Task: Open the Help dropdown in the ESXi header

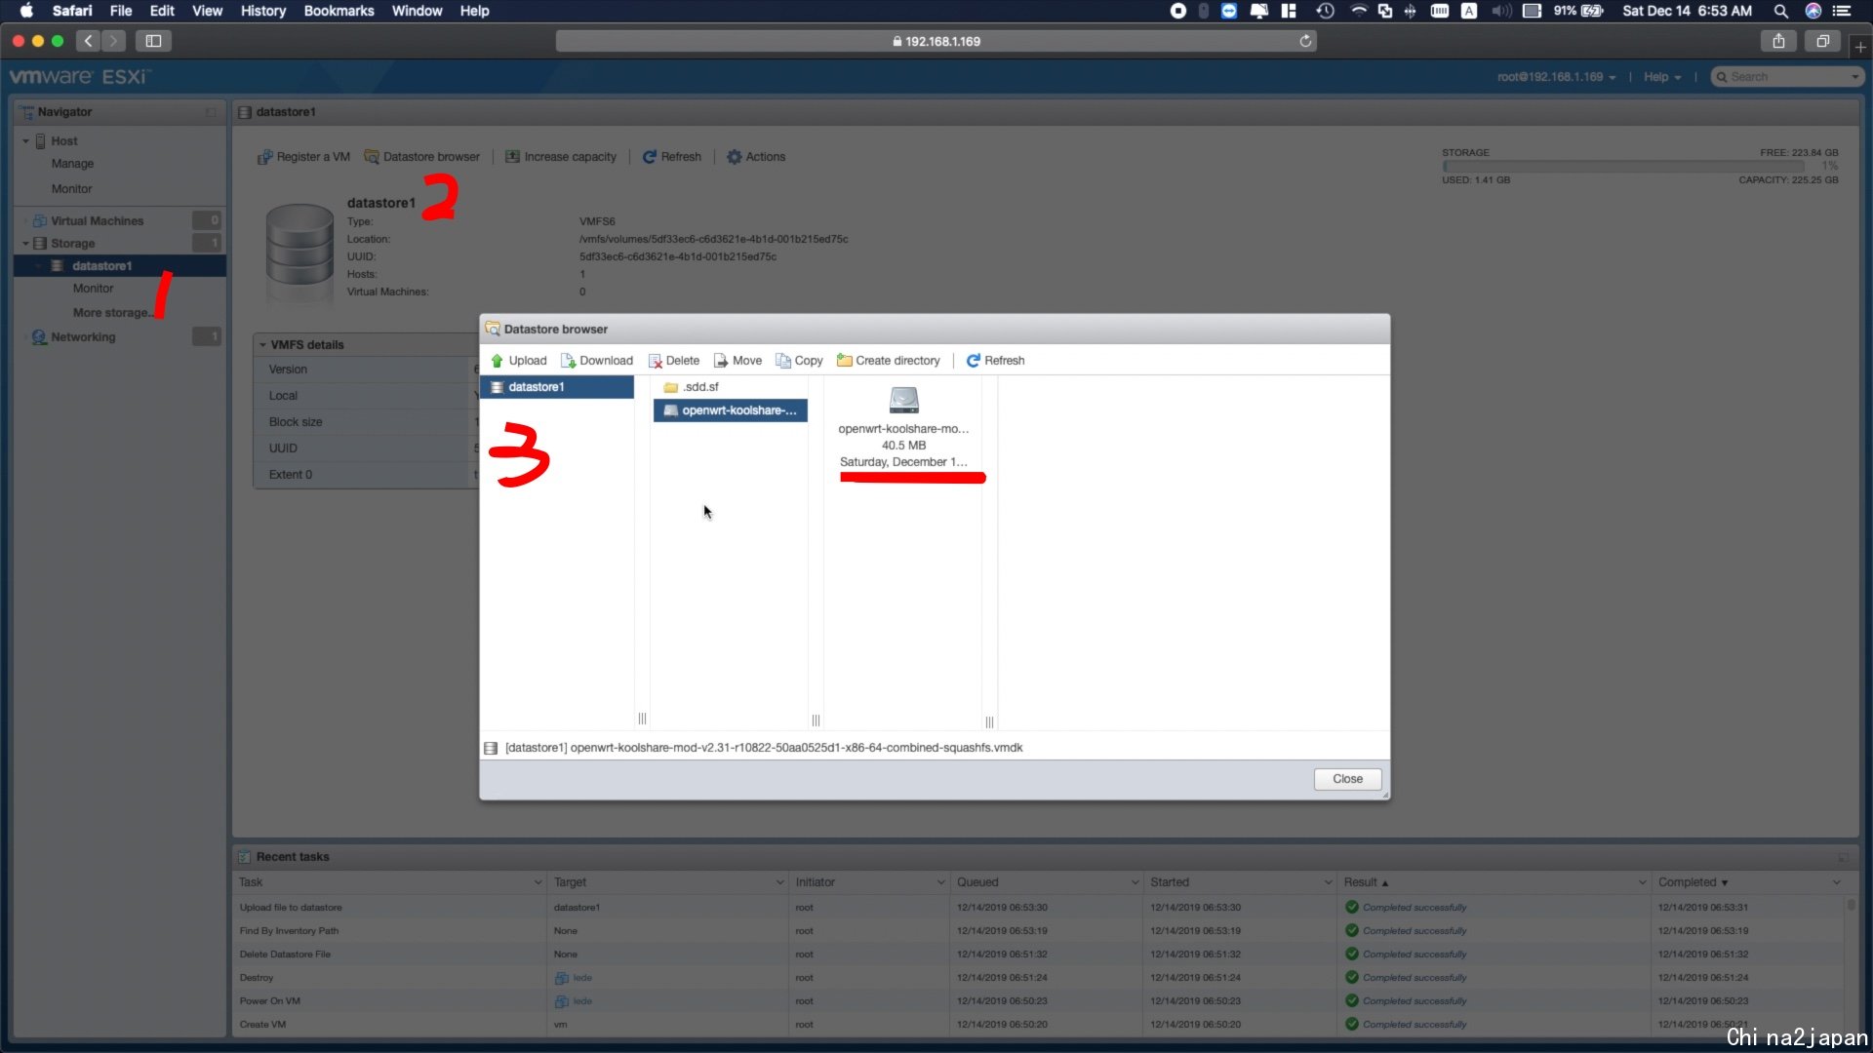Action: click(x=1662, y=77)
